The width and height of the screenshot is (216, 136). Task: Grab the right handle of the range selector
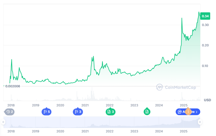(x=200, y=122)
